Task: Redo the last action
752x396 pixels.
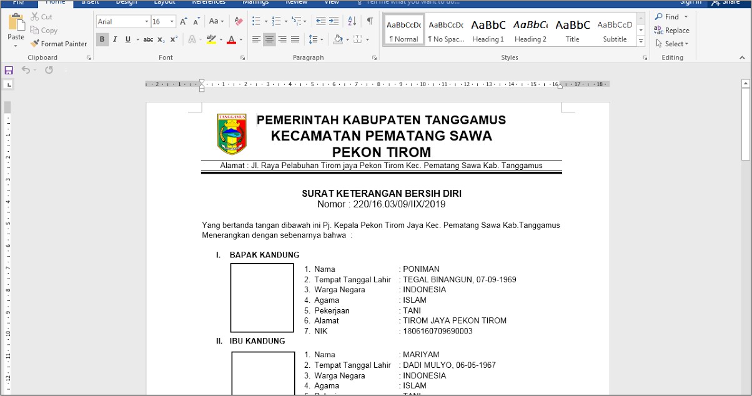Action: click(x=49, y=70)
